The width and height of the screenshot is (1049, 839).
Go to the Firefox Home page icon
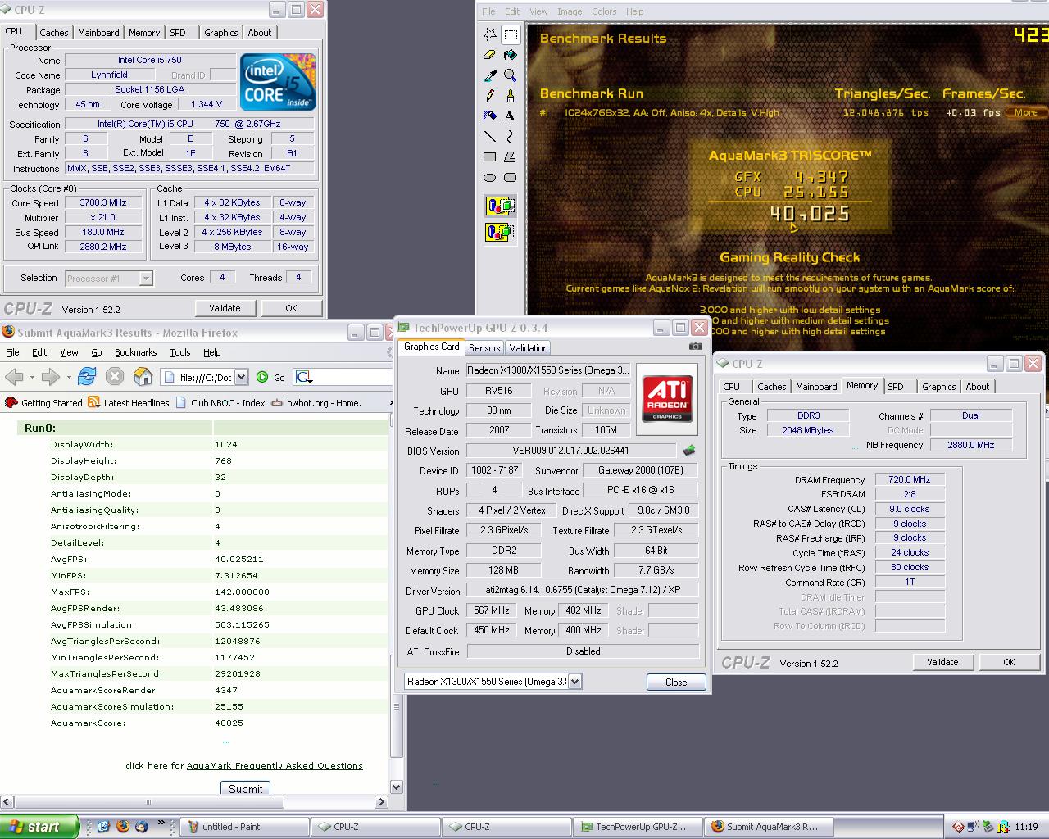pos(143,377)
